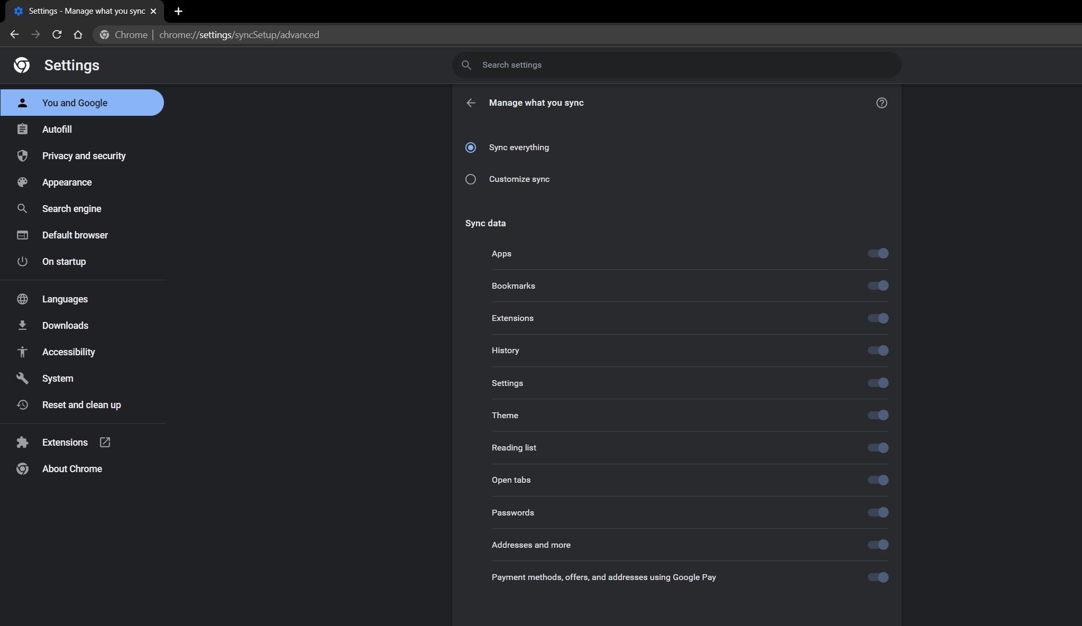The height and width of the screenshot is (626, 1082).
Task: Click the Search engine magnifier icon
Action: click(22, 208)
